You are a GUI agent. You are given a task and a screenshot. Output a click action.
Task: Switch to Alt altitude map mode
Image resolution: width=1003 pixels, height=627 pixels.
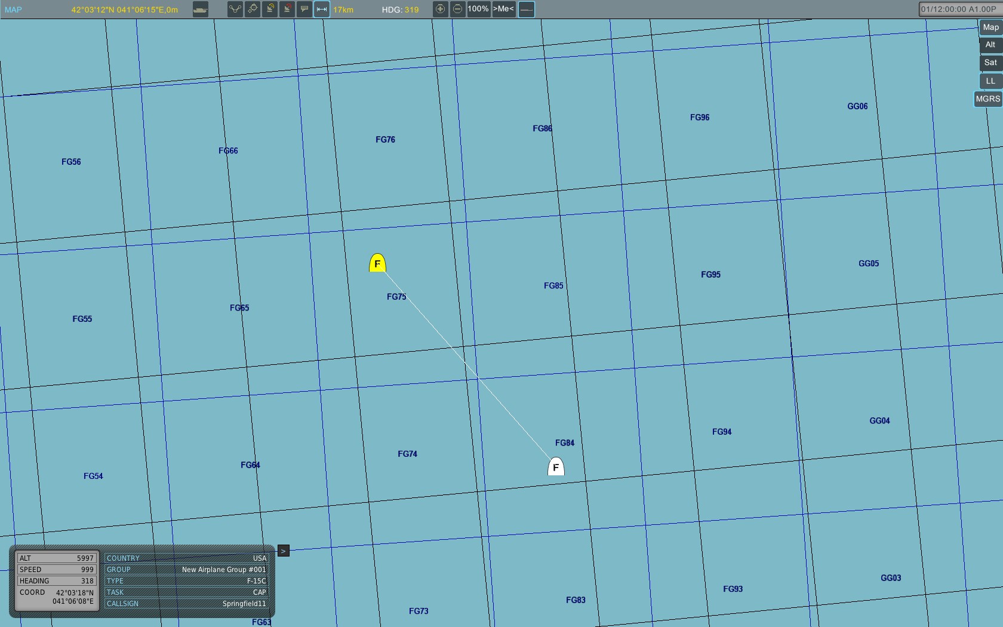(990, 45)
